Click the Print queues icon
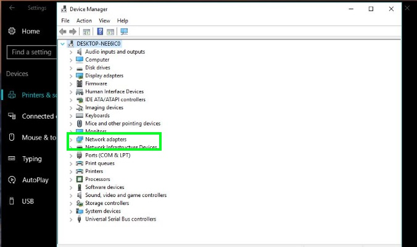This screenshot has width=417, height=247. coord(79,164)
